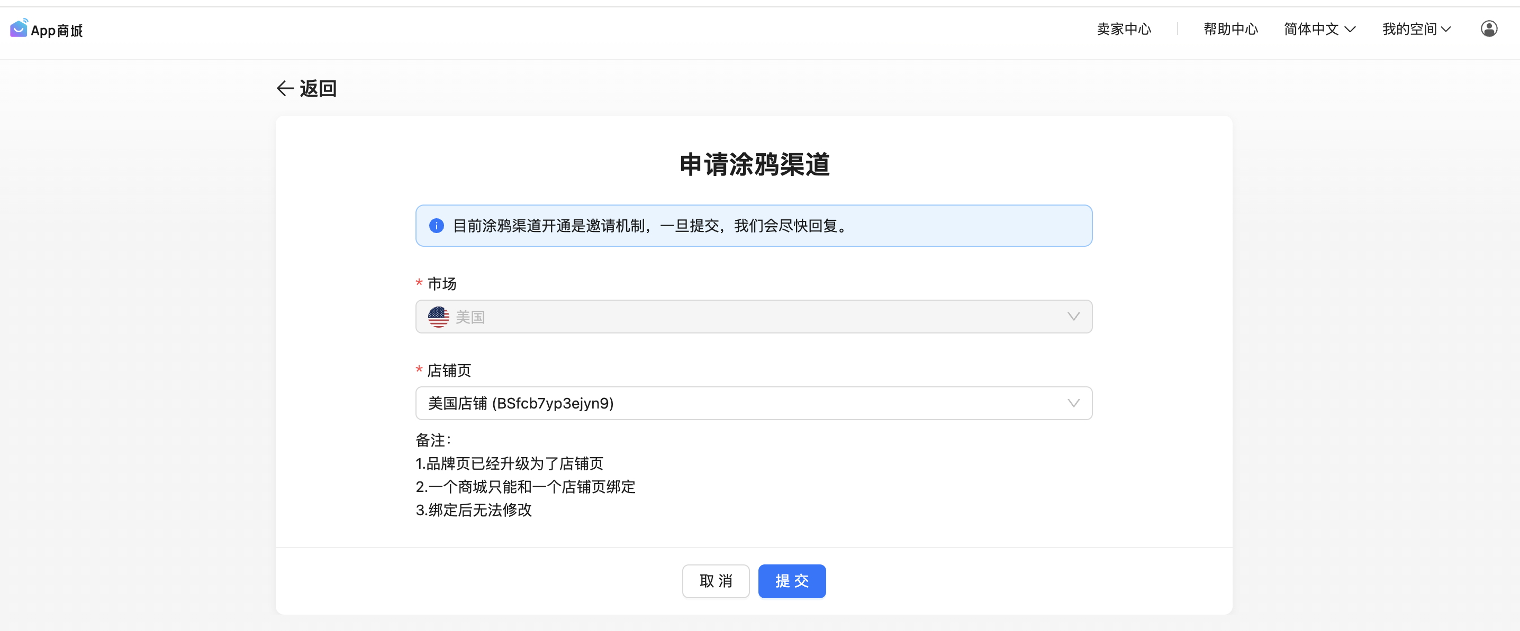Open 帮助中心 in top navigation

click(1231, 30)
